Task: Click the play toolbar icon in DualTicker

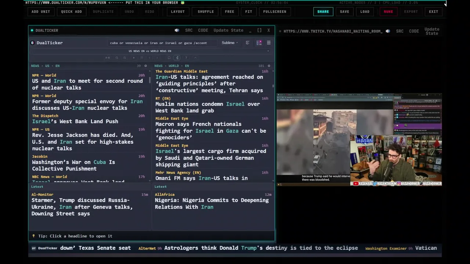Action: click(x=134, y=58)
